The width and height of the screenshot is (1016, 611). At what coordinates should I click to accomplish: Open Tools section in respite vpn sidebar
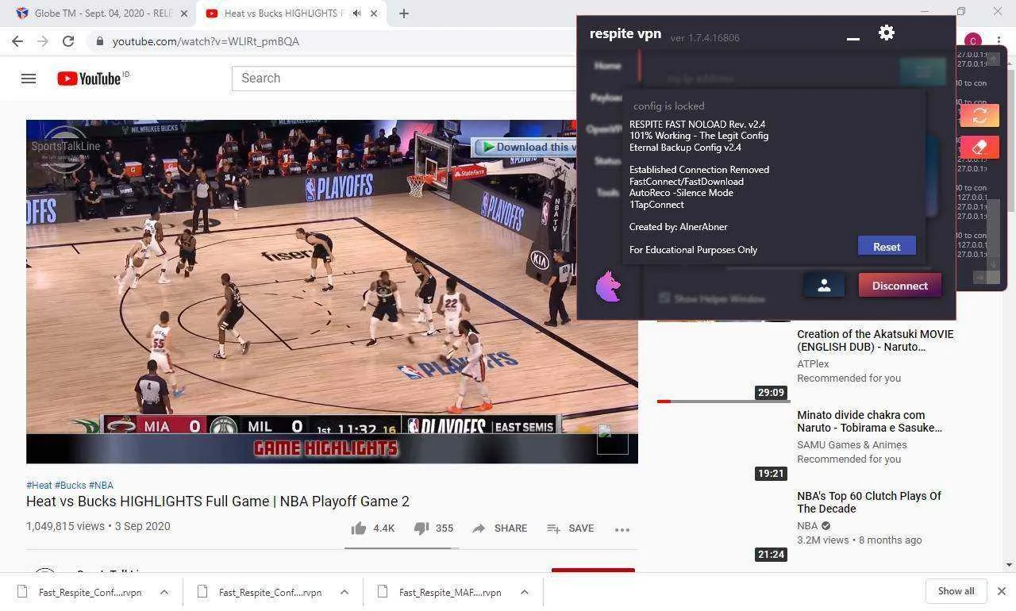(607, 193)
